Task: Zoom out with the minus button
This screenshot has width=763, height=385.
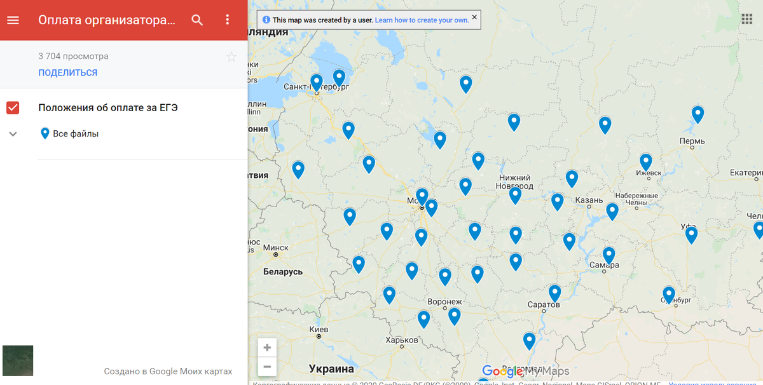Action: pos(267,367)
